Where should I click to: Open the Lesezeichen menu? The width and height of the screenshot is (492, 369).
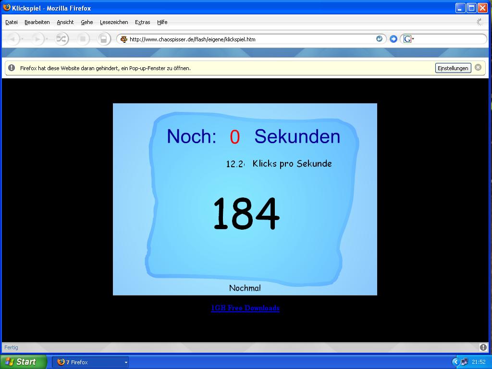pyautogui.click(x=114, y=22)
